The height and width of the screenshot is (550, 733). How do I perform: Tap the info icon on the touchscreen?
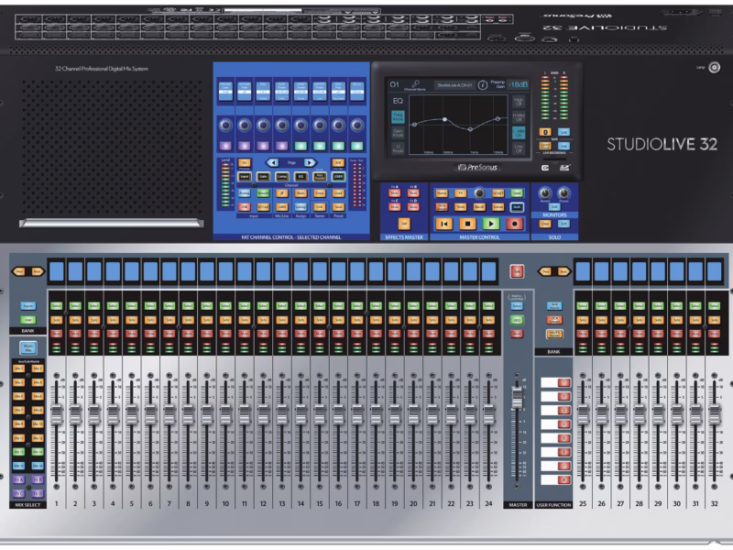pos(483,85)
